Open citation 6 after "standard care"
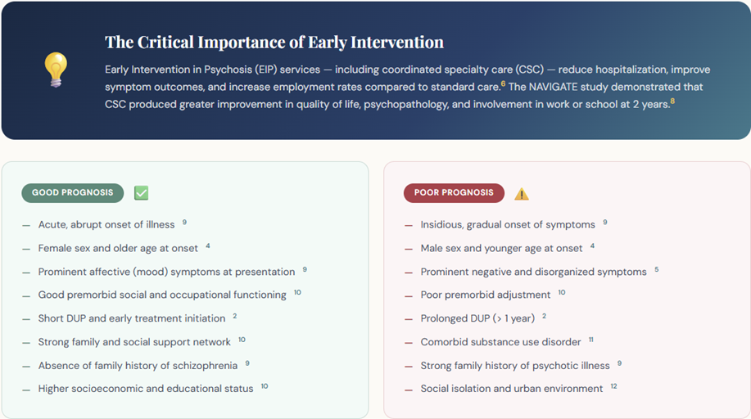This screenshot has width=751, height=419. [x=503, y=83]
